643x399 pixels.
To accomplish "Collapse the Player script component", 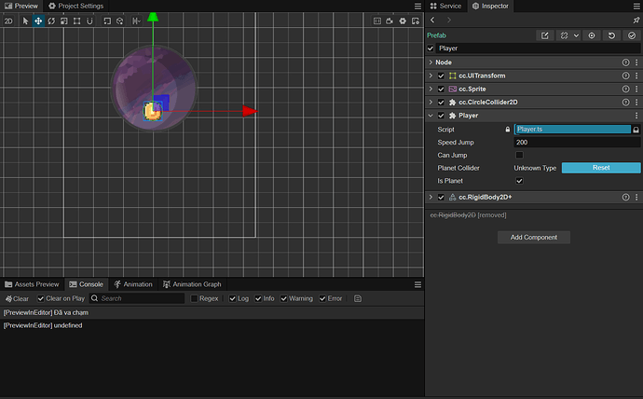I will (431, 116).
